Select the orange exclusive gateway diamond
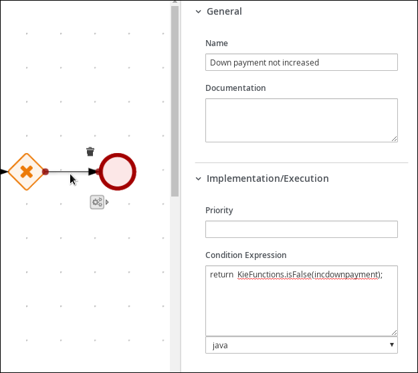 click(x=26, y=172)
